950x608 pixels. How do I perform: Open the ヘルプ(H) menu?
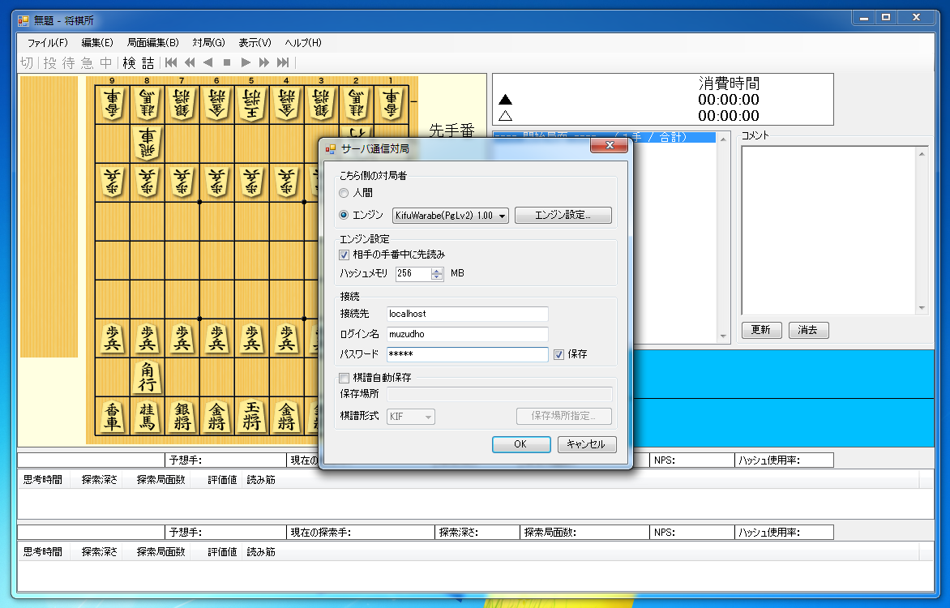pyautogui.click(x=303, y=42)
